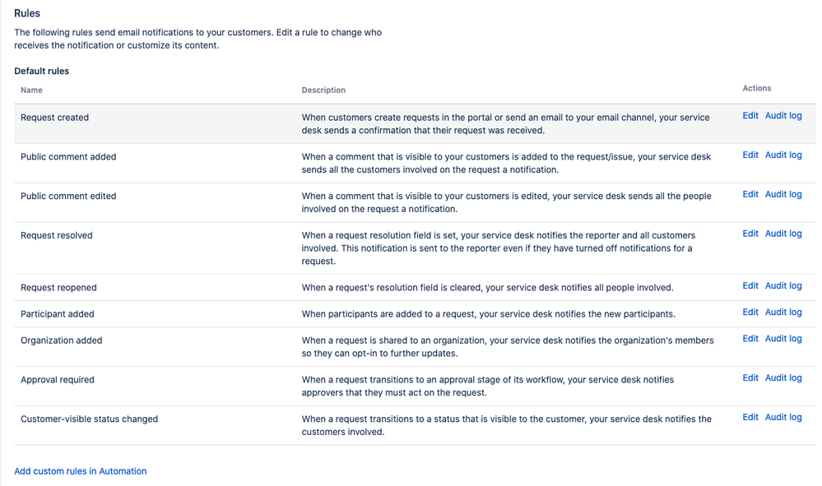Edit the Request resolved rule
The height and width of the screenshot is (486, 822).
[x=750, y=234]
